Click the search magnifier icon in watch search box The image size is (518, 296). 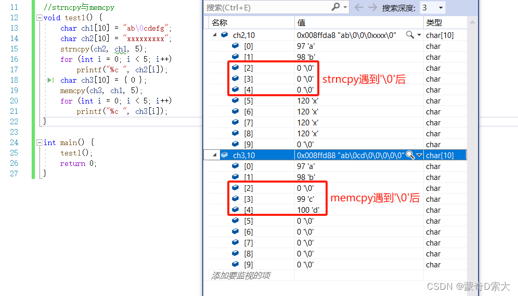coord(335,7)
